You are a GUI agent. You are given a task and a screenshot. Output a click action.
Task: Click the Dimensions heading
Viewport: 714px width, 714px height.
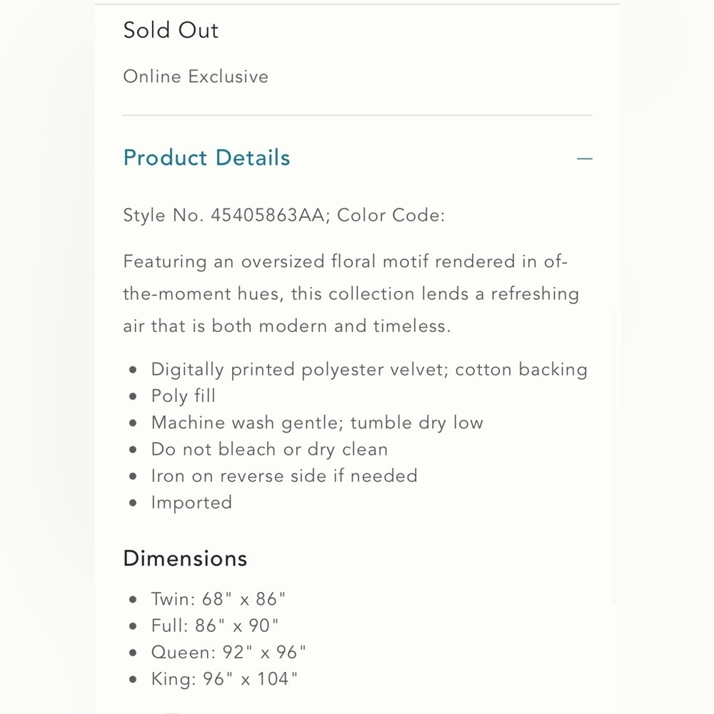[x=185, y=559]
